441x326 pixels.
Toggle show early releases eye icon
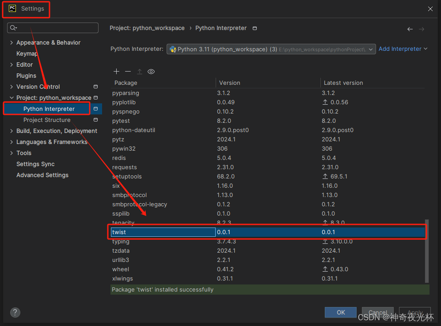click(x=151, y=72)
